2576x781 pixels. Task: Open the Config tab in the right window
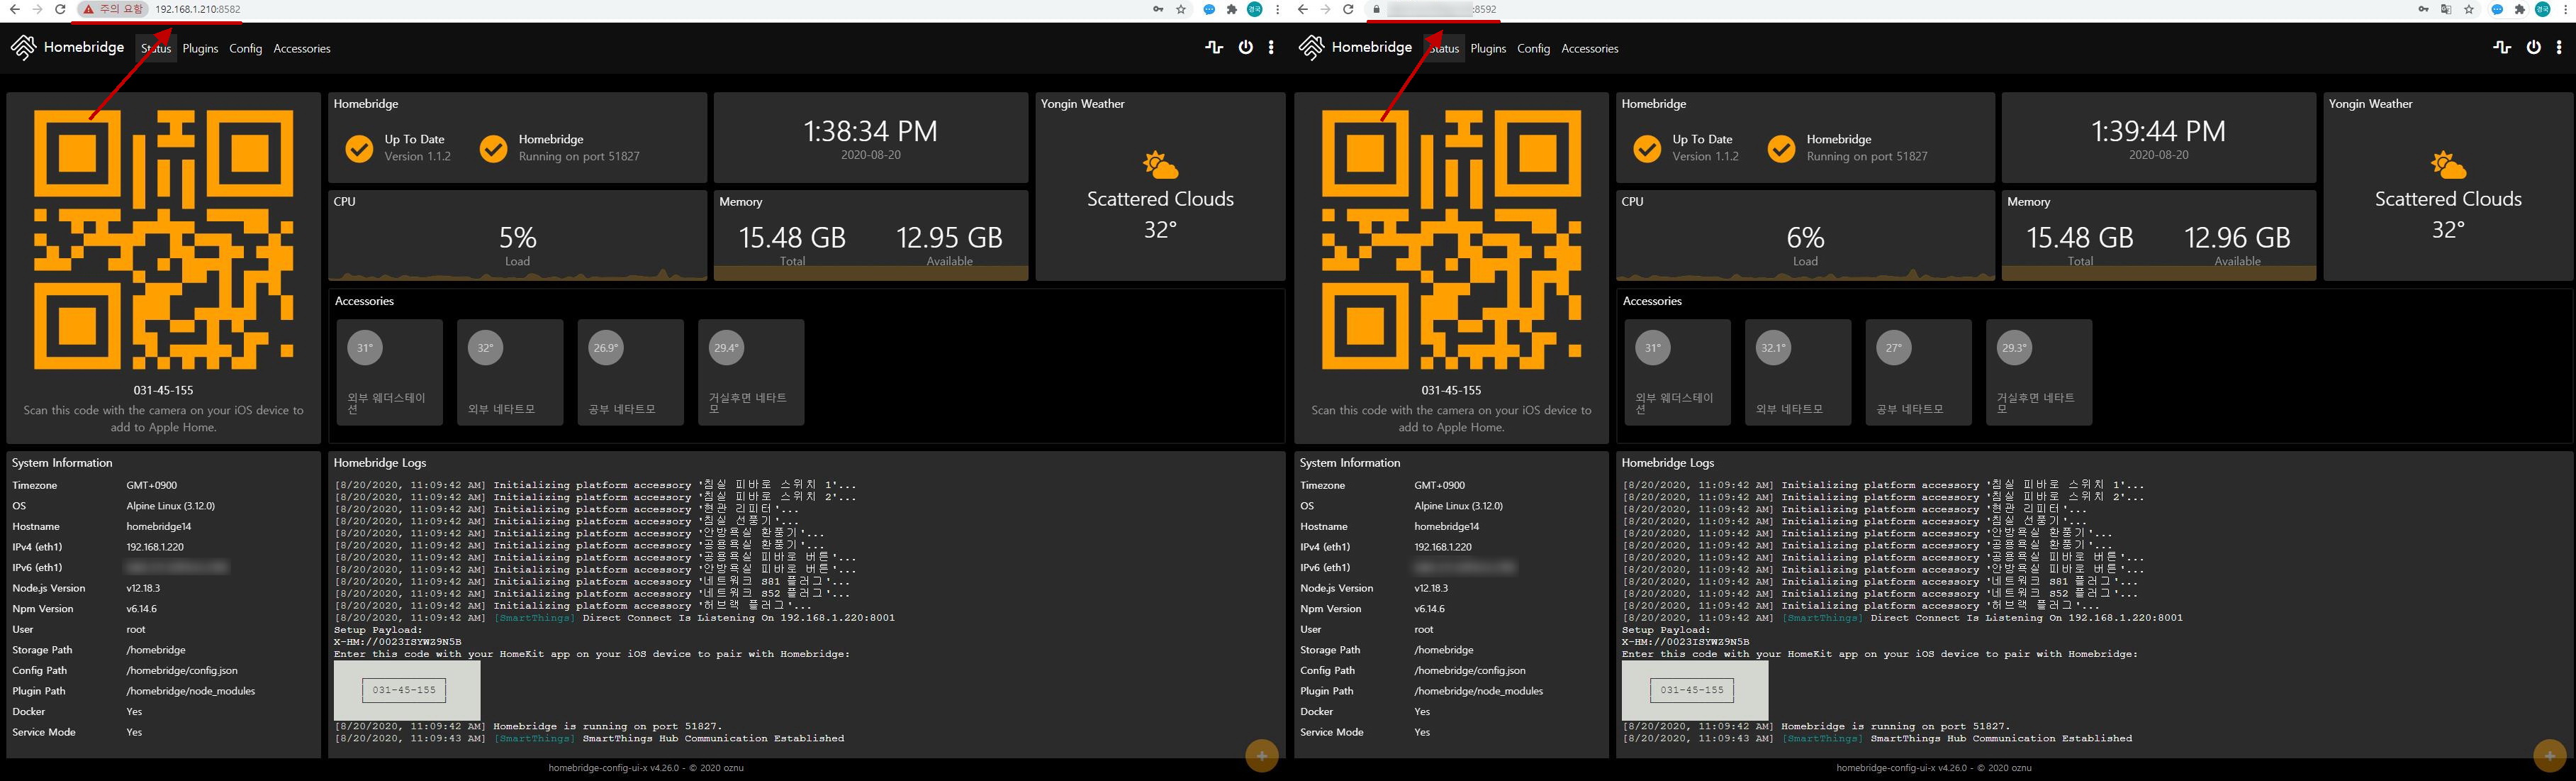pos(1533,48)
